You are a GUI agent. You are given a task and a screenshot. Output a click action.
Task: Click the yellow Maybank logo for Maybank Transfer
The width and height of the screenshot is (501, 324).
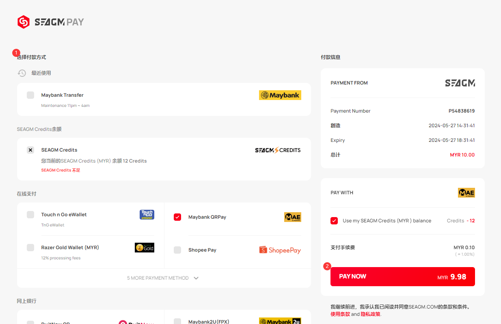[x=280, y=95]
